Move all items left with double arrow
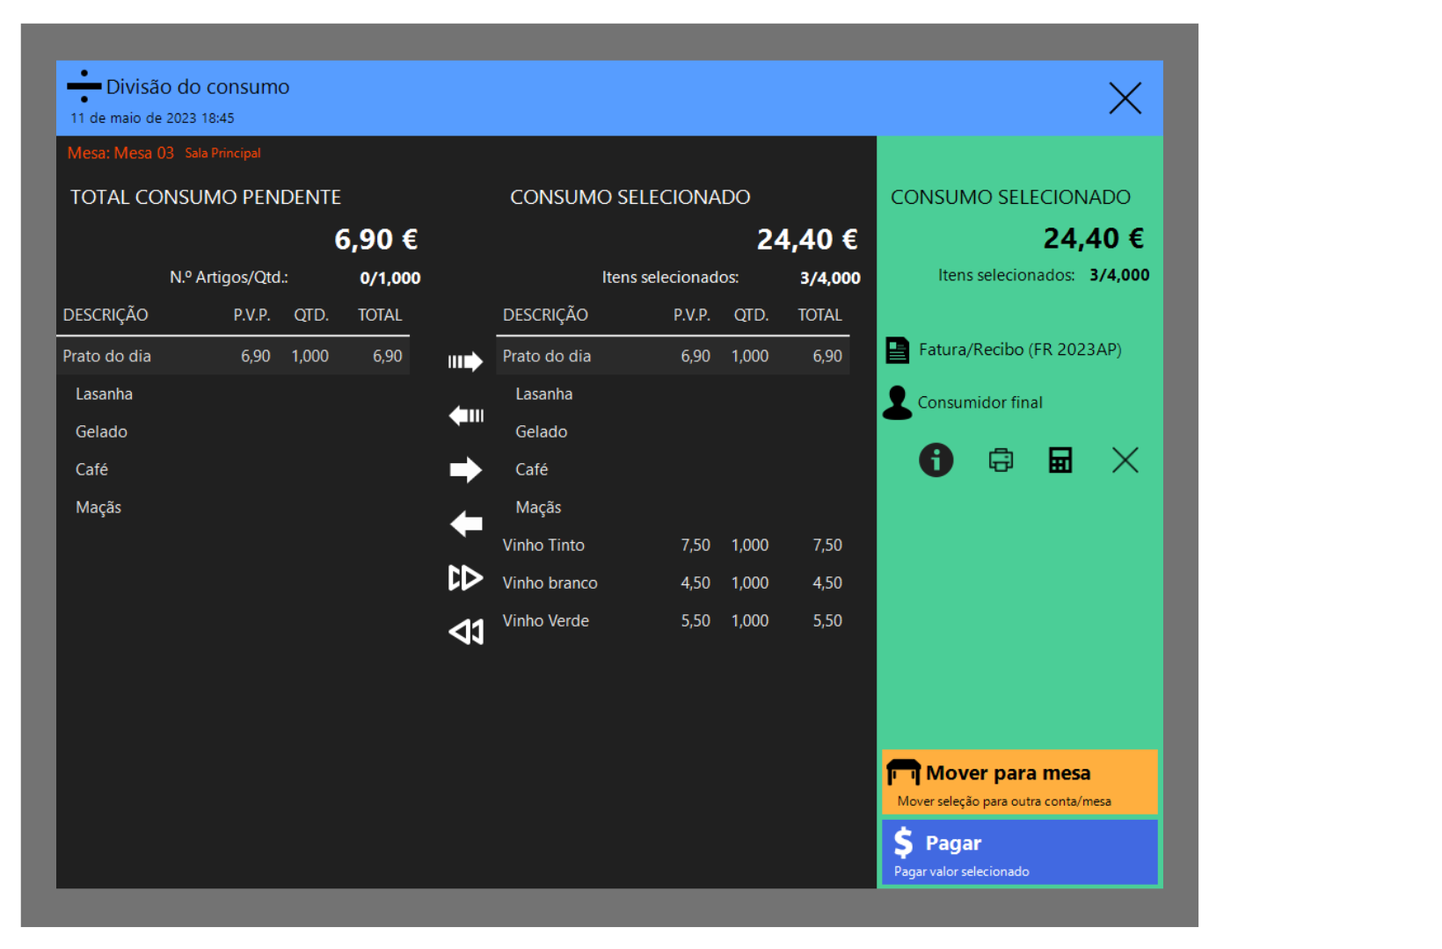This screenshot has height=949, width=1442. tap(465, 632)
